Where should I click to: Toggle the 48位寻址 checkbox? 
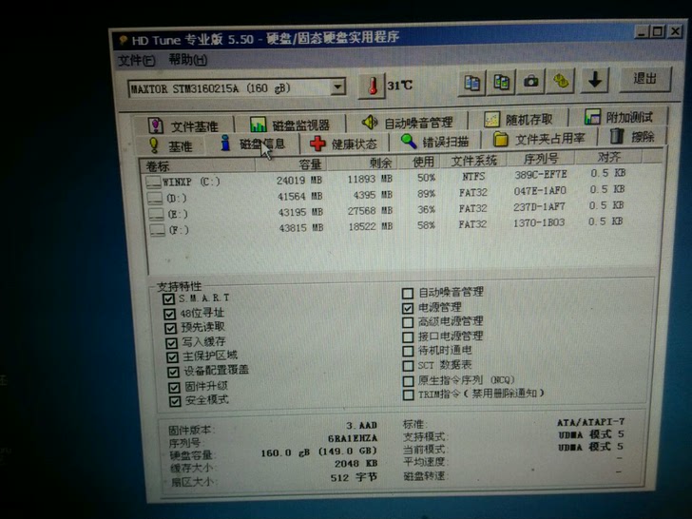pos(169,314)
